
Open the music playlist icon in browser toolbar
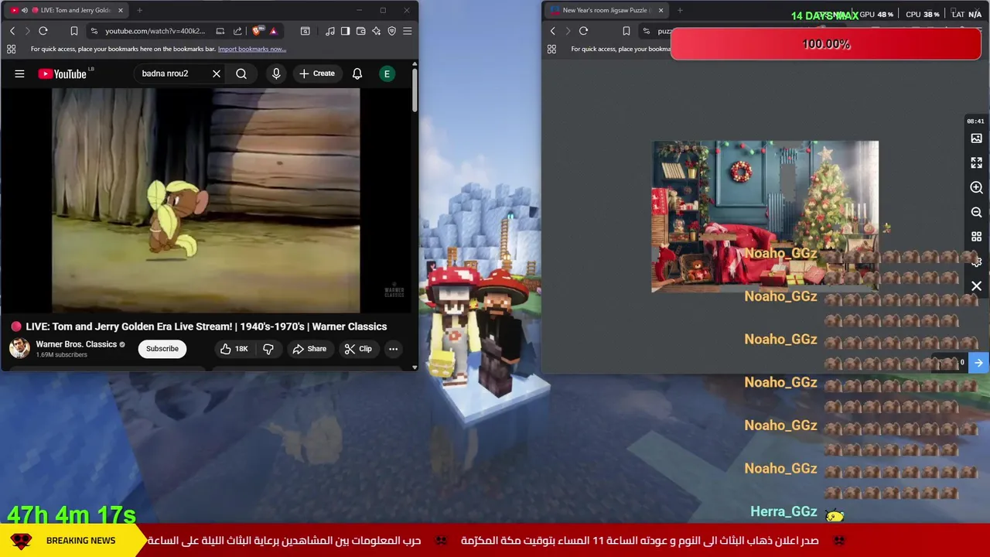point(330,31)
